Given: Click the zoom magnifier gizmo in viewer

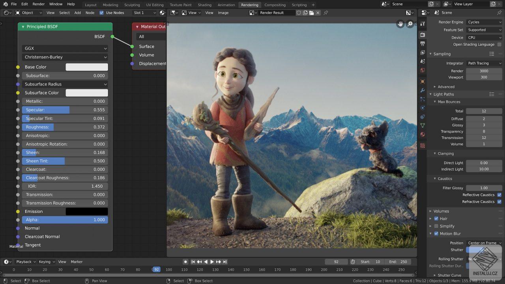Looking at the screenshot, I should pos(410,24).
